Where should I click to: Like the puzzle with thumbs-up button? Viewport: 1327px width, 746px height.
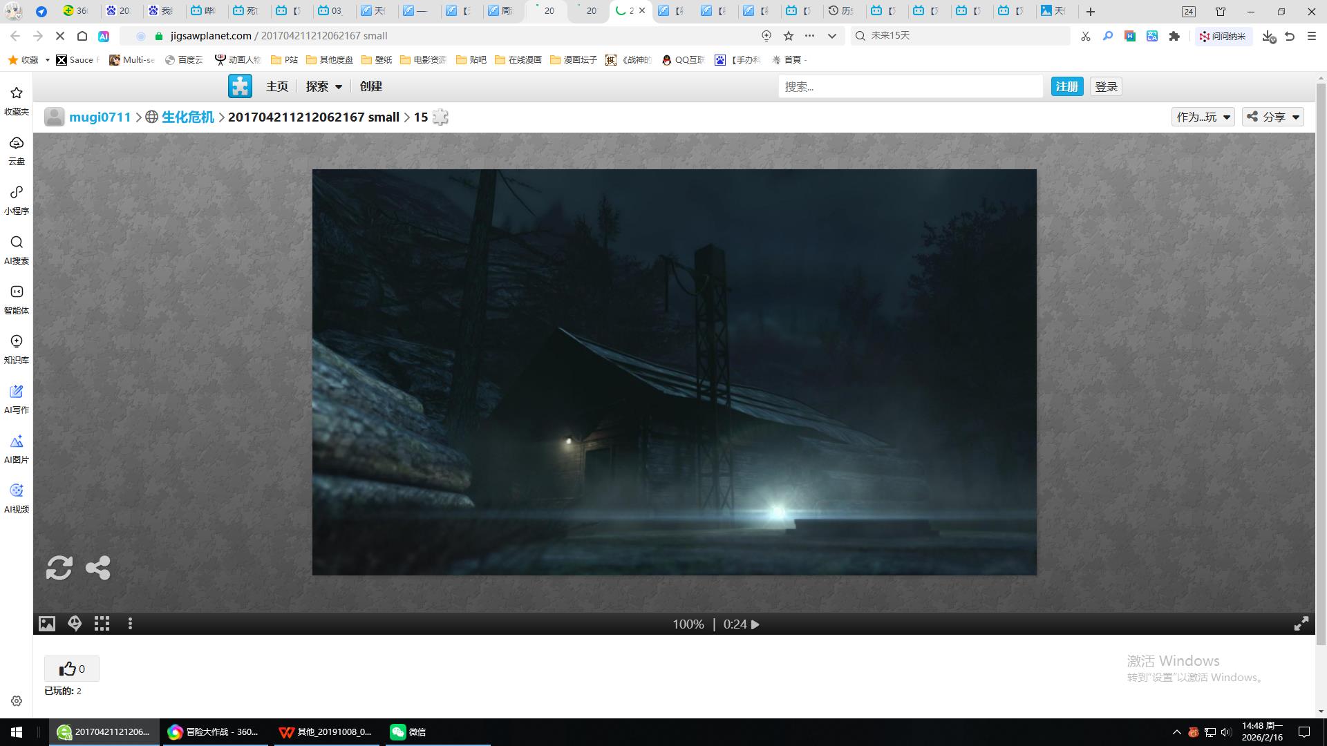[x=72, y=669]
